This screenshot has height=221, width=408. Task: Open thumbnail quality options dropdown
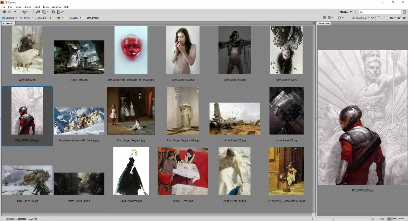330,18
